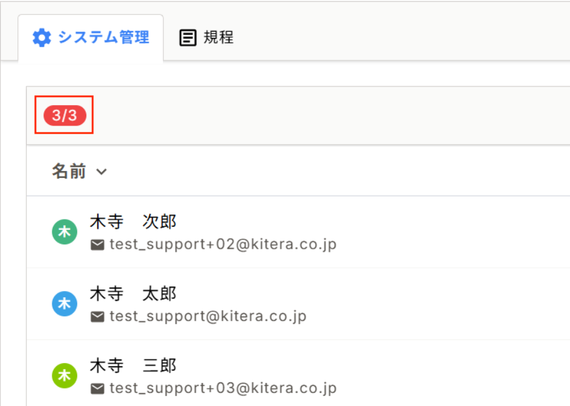Viewport: 570px width, 406px height.
Task: Sort list by 名前 column header
Action: tap(69, 172)
